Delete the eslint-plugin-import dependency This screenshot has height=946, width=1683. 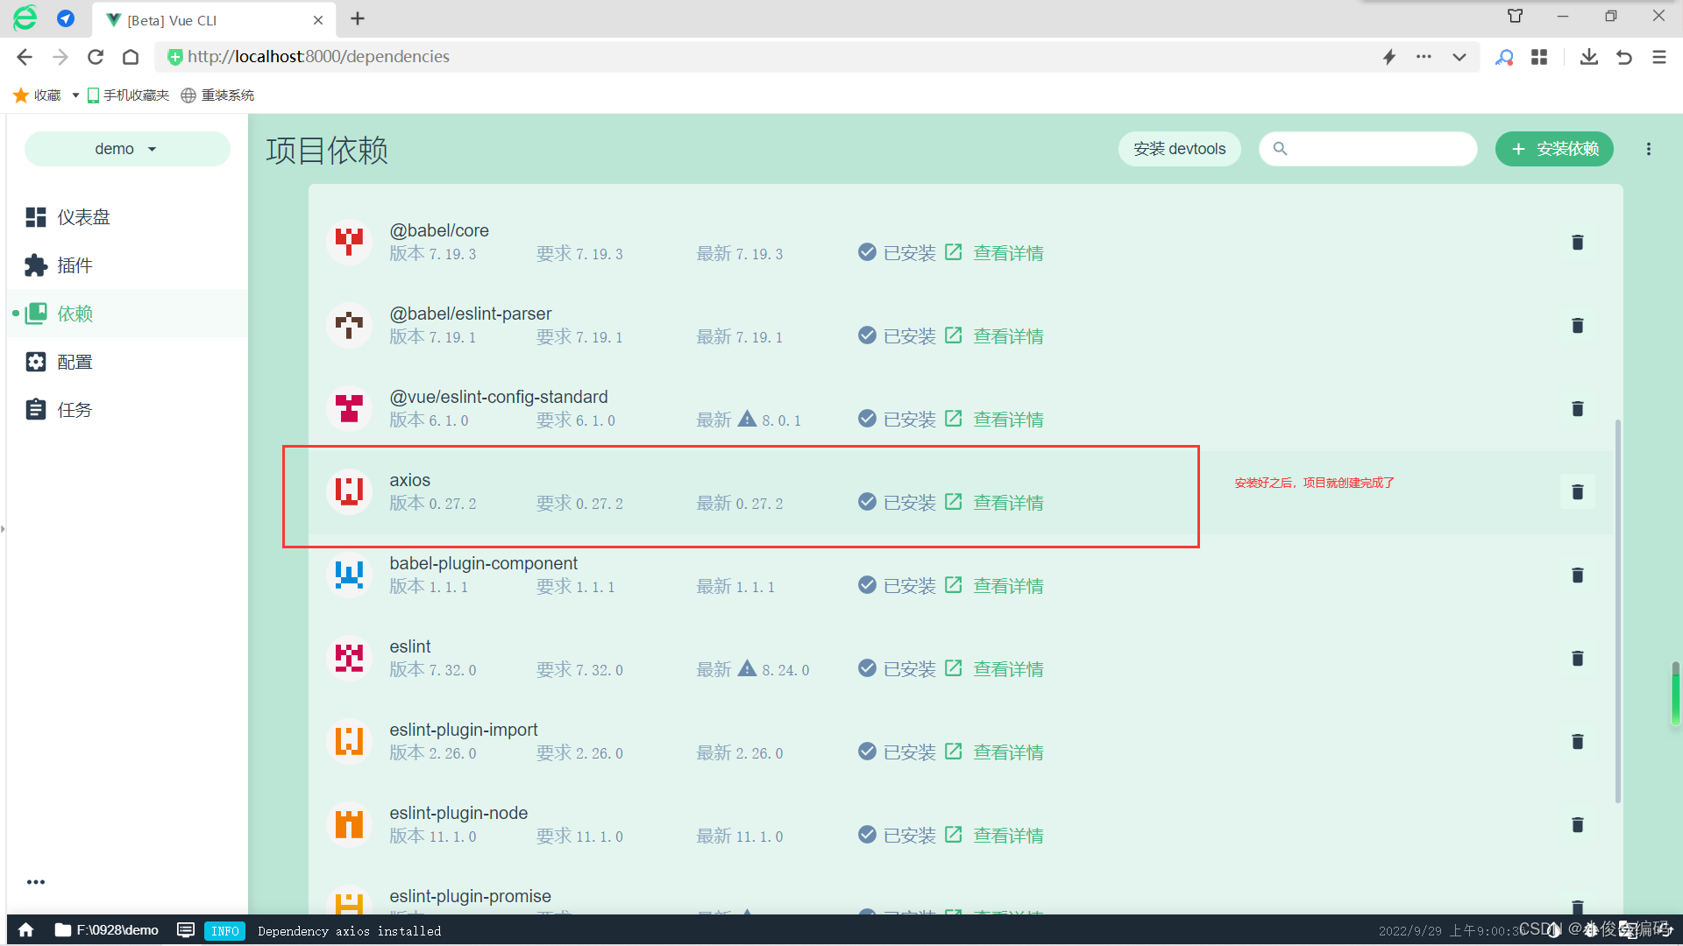pos(1577,742)
